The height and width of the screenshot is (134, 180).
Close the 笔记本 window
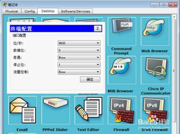coord(173,5)
